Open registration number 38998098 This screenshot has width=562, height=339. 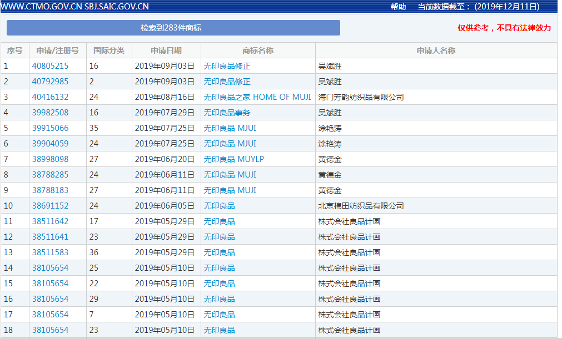click(50, 159)
